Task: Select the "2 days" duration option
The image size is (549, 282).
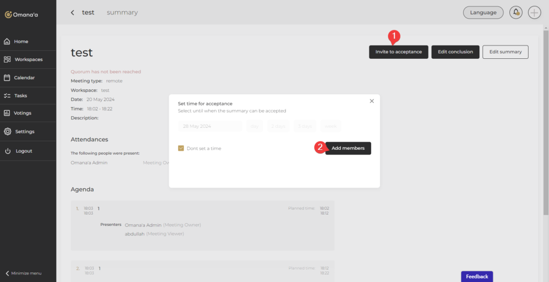Action: coord(278,126)
